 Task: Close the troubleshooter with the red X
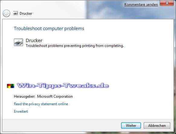coord(167,3)
